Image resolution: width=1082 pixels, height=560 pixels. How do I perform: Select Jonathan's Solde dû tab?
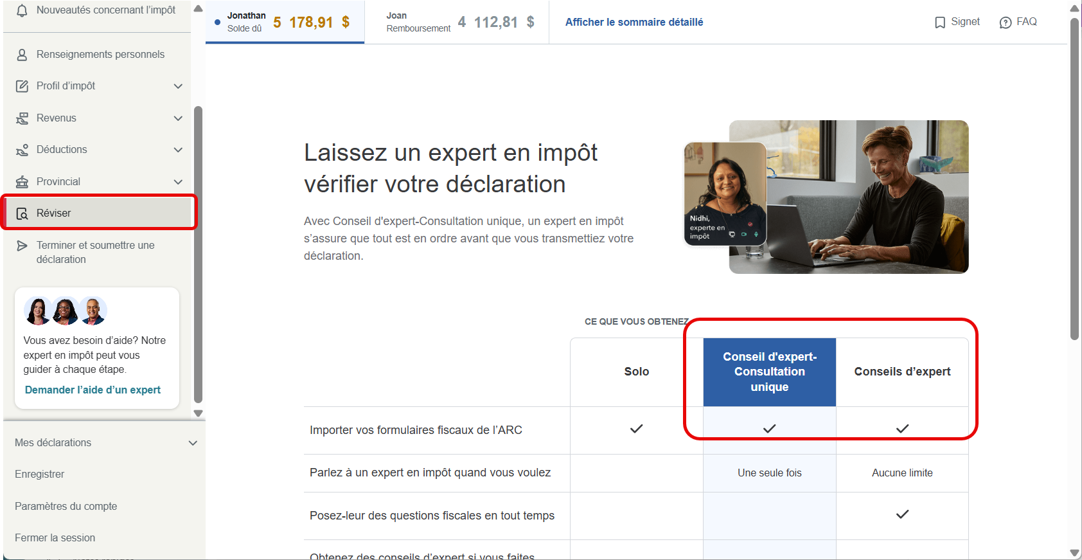tap(285, 22)
